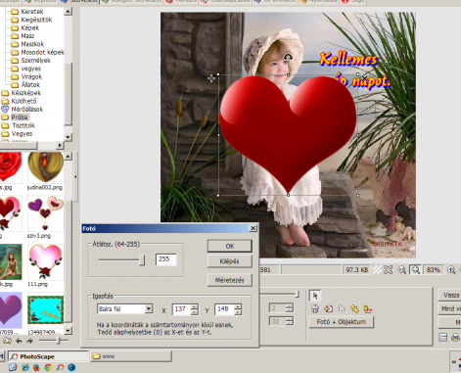The width and height of the screenshot is (461, 373).
Task: Click the Vissza button
Action: [450, 296]
